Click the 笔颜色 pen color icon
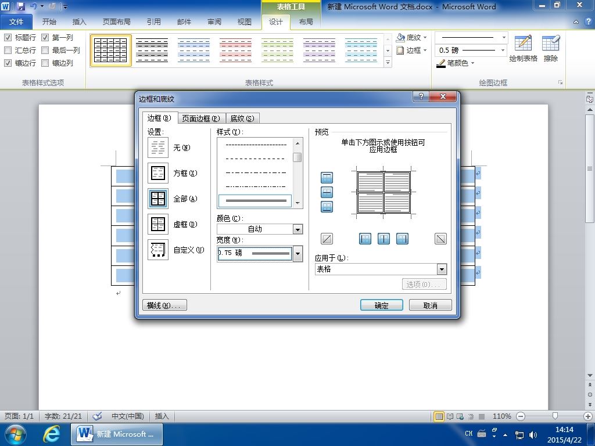Screen dimensions: 595x446 click(440, 63)
